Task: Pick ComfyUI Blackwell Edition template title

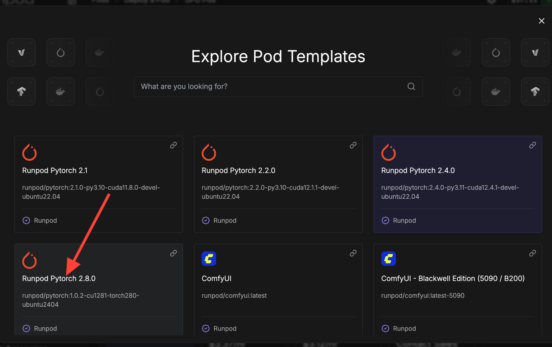Action: pyautogui.click(x=453, y=279)
